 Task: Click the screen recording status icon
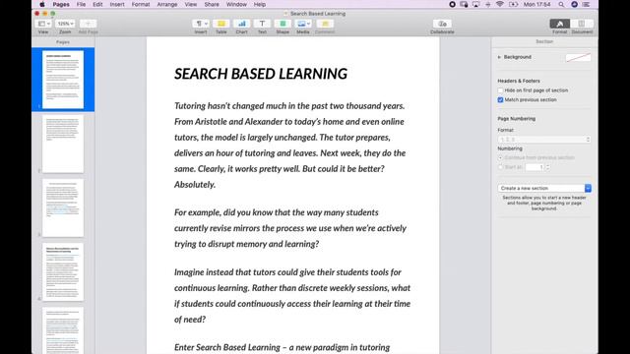pyautogui.click(x=453, y=4)
